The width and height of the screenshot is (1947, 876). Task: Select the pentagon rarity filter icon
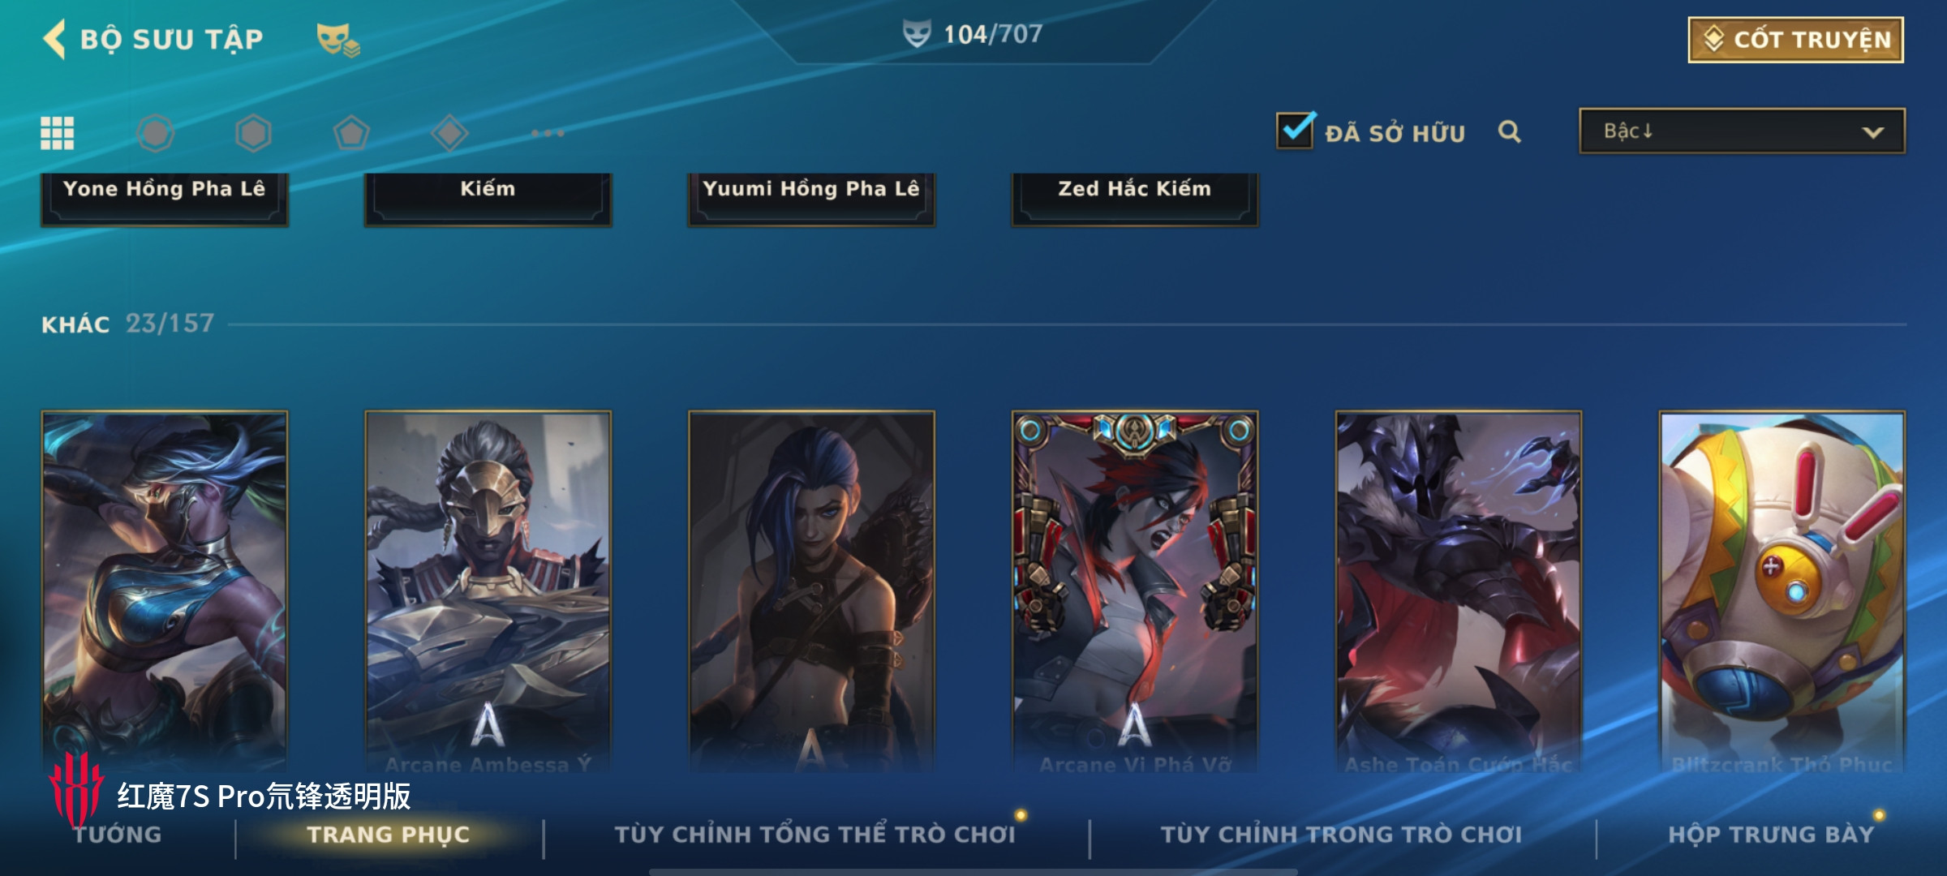click(351, 133)
